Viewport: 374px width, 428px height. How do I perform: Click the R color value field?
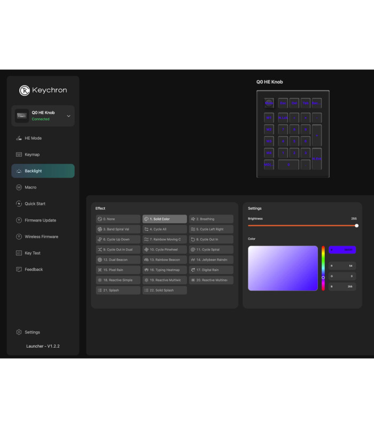(342, 265)
